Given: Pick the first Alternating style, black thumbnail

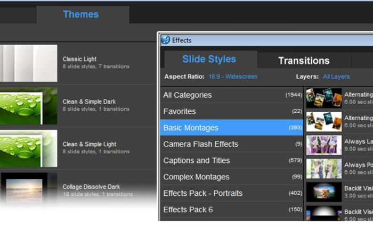Looking at the screenshot, I should click(x=324, y=98).
